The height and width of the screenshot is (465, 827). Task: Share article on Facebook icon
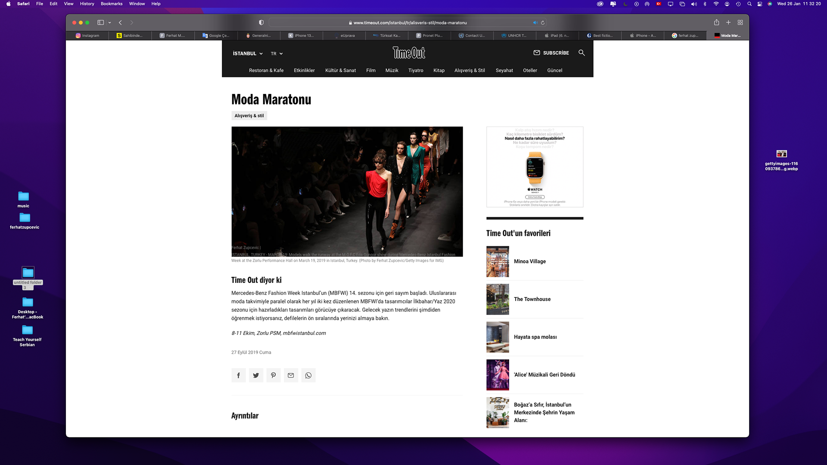[238, 375]
